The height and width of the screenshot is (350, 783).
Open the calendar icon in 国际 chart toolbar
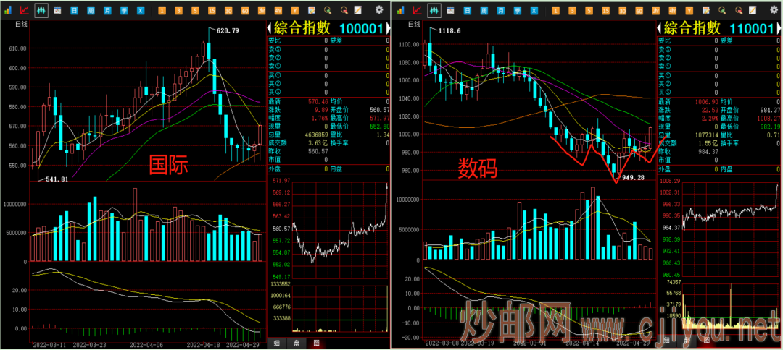(x=58, y=11)
